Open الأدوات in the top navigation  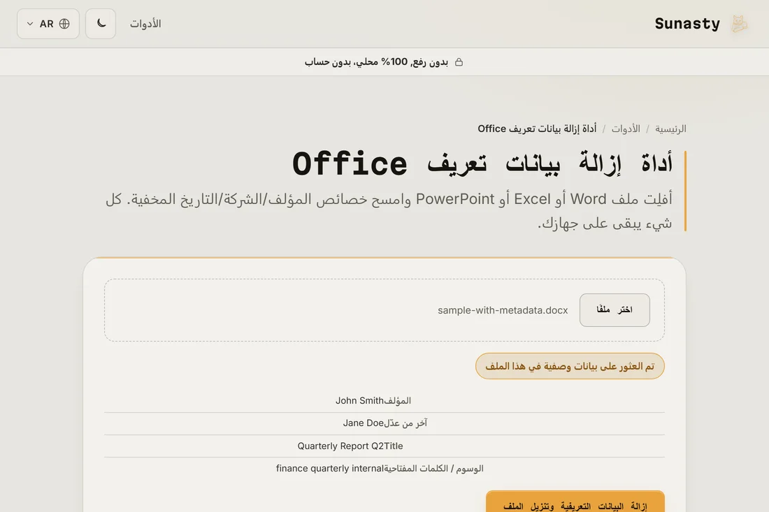(x=145, y=24)
